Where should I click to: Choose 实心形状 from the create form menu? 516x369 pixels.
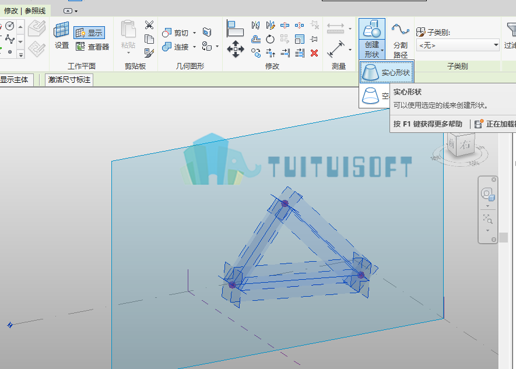387,72
